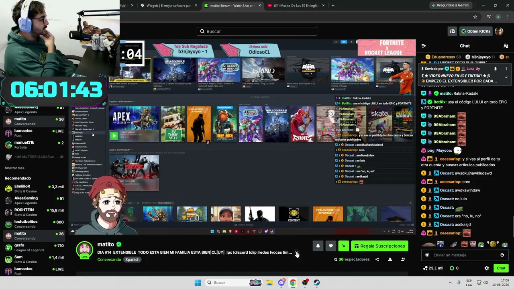Open Google Chrome from taskbar
The image size is (514, 289).
pyautogui.click(x=293, y=283)
